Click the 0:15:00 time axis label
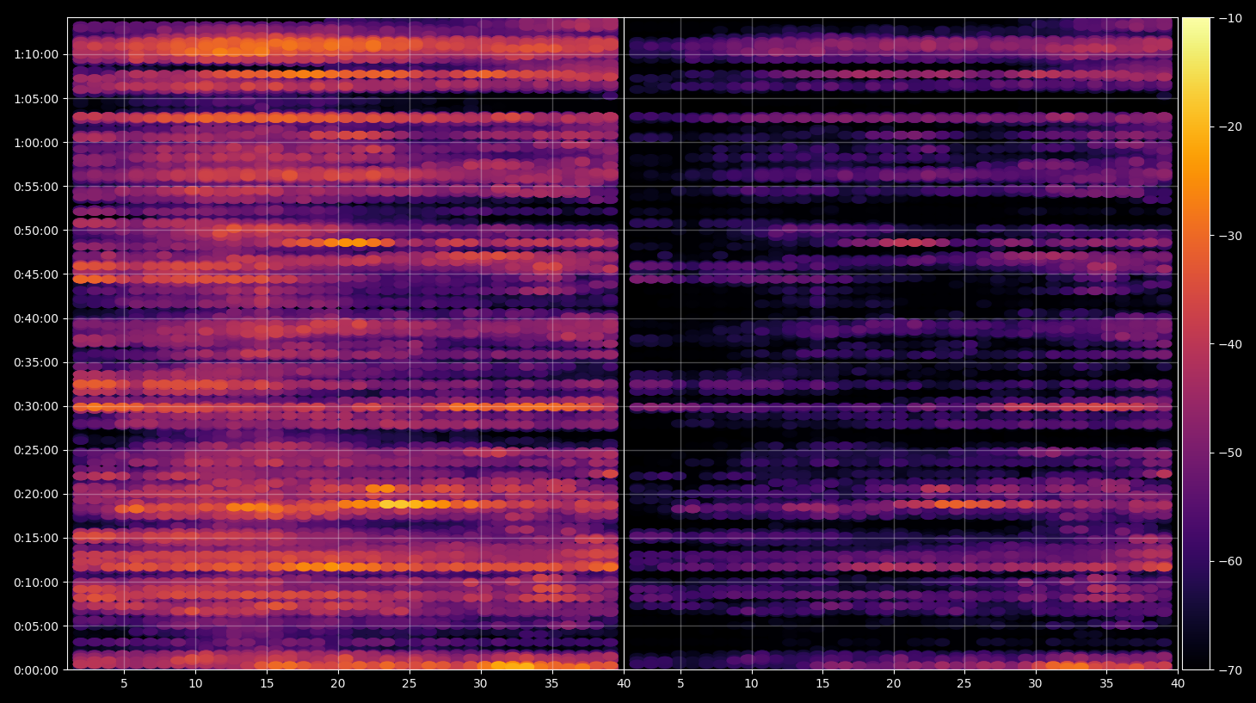 (x=36, y=539)
